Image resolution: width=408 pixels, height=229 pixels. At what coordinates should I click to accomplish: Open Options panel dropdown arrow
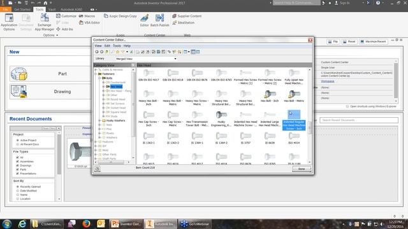(57, 35)
